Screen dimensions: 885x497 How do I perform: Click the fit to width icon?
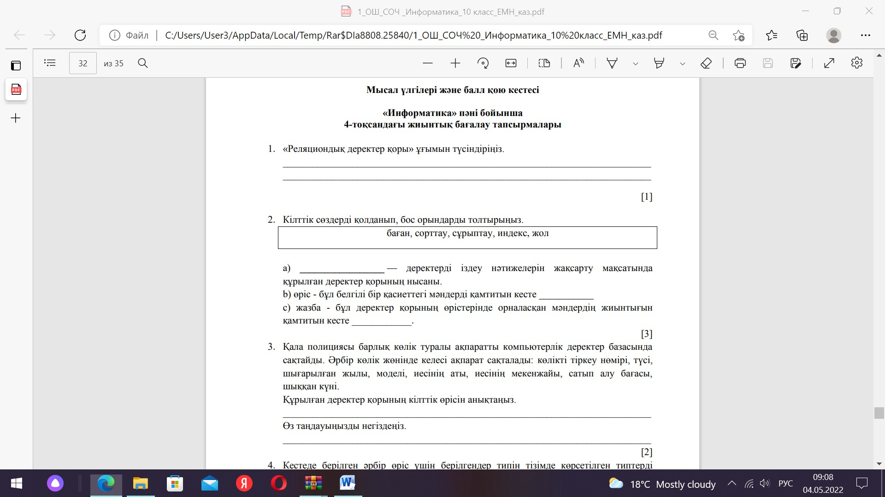tap(511, 63)
